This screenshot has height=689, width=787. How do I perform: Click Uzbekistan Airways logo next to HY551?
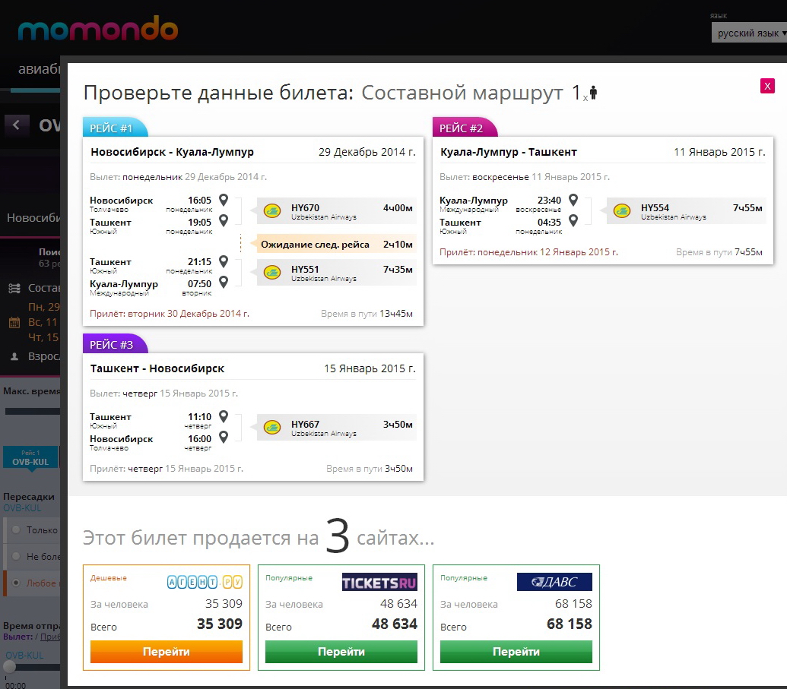[x=272, y=272]
